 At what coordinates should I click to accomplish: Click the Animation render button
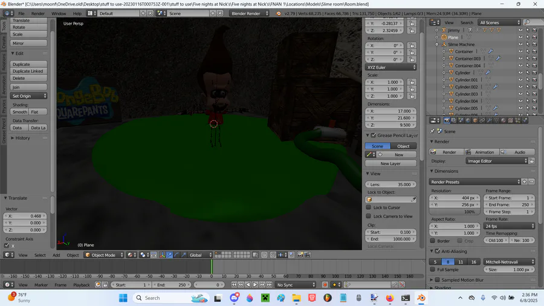tap(482, 152)
